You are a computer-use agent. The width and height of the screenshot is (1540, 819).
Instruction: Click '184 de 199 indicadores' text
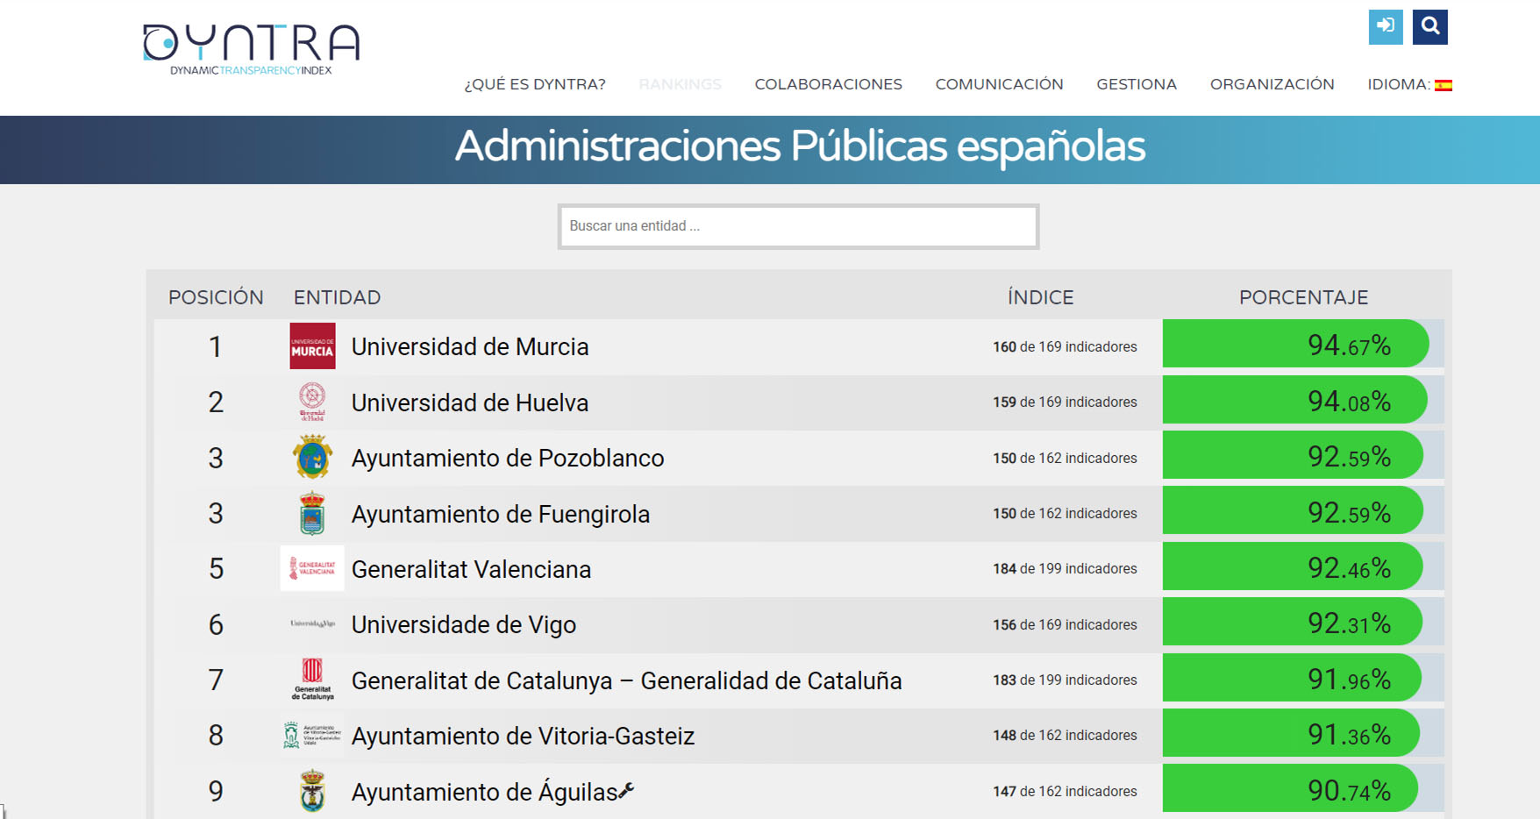(1065, 568)
